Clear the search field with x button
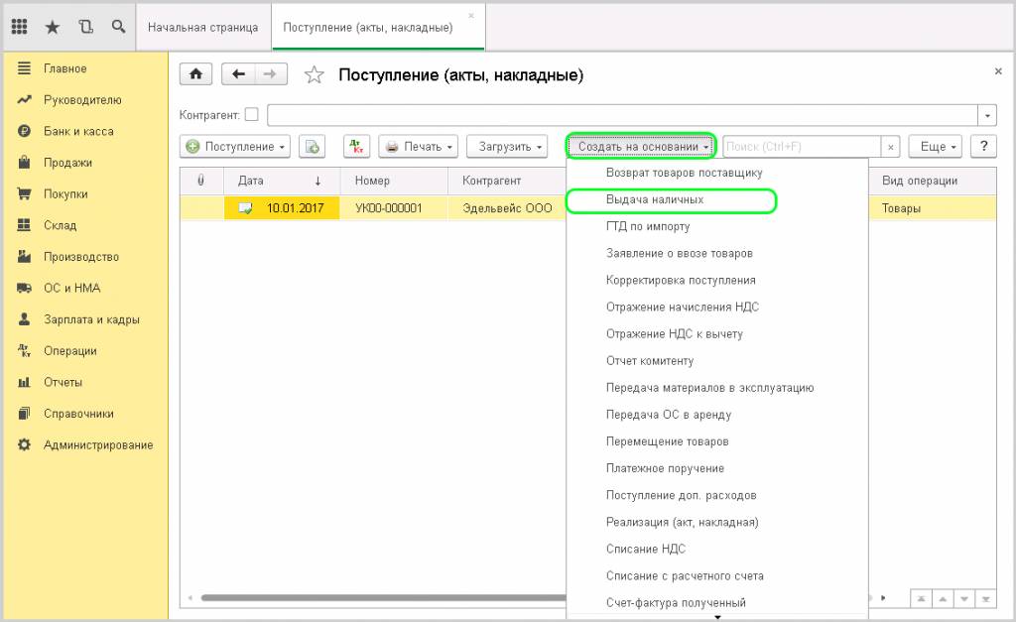Screen dimensions: 1016x622 click(891, 147)
